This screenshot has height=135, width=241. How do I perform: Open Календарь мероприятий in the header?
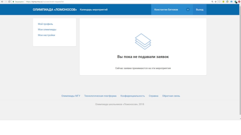click(x=94, y=10)
